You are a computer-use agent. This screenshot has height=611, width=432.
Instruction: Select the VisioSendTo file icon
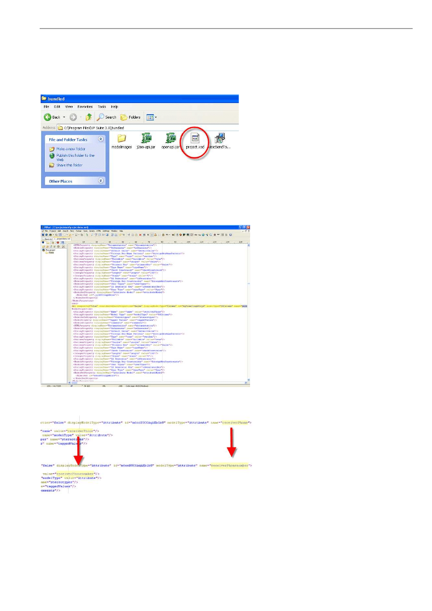221,139
